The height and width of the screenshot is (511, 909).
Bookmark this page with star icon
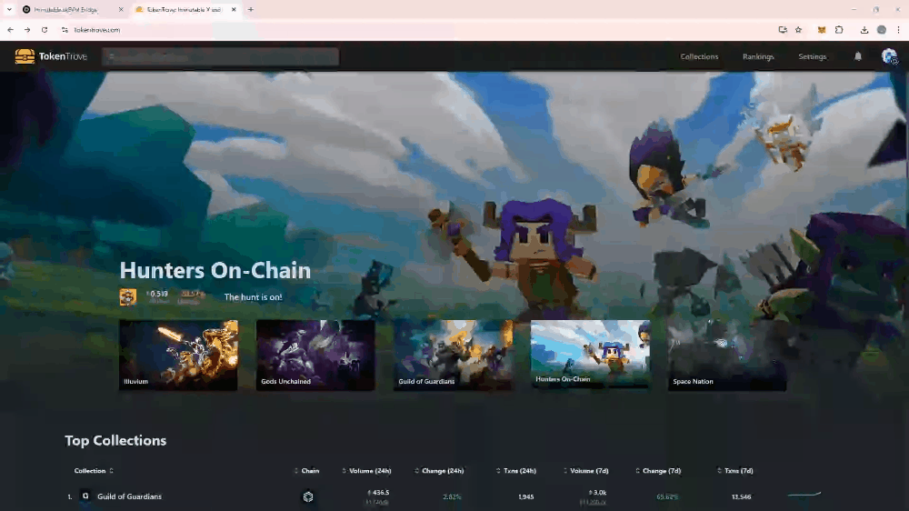(798, 30)
